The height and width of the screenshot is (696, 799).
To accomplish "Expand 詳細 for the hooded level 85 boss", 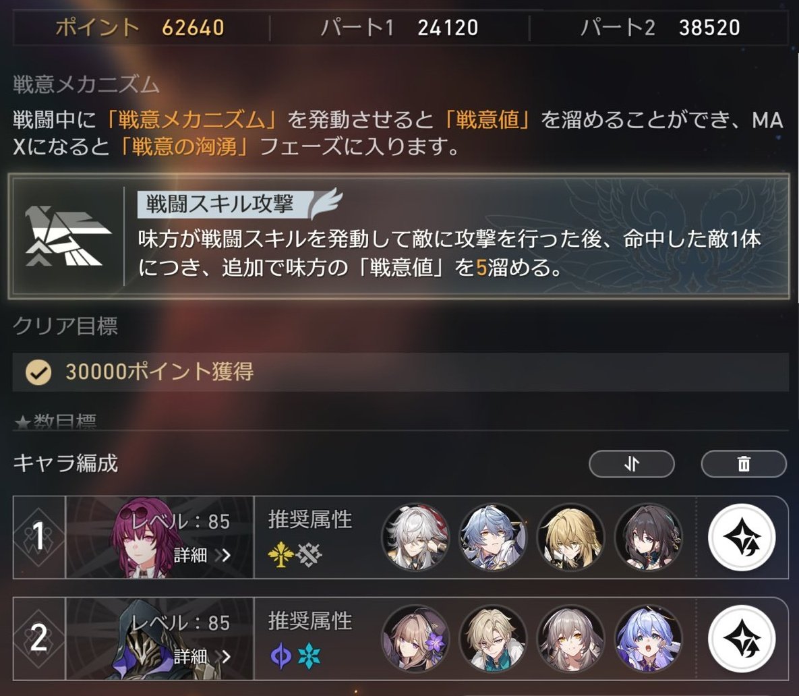I will (202, 656).
